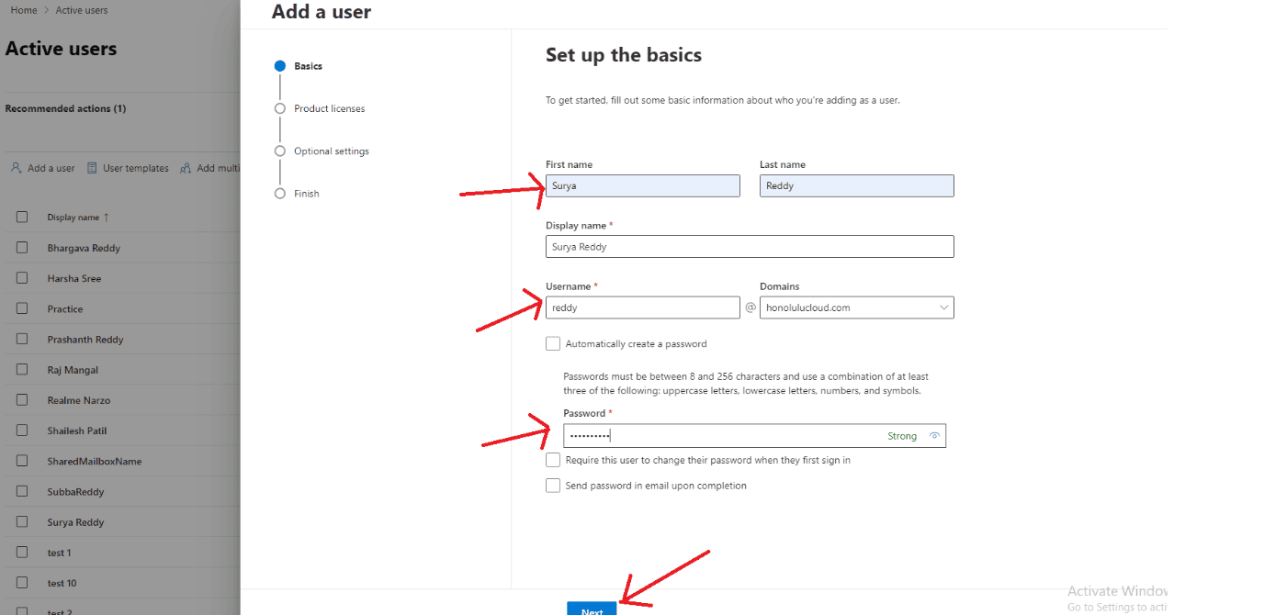The image size is (1264, 615).
Task: Click the Add a user person icon
Action: (16, 168)
